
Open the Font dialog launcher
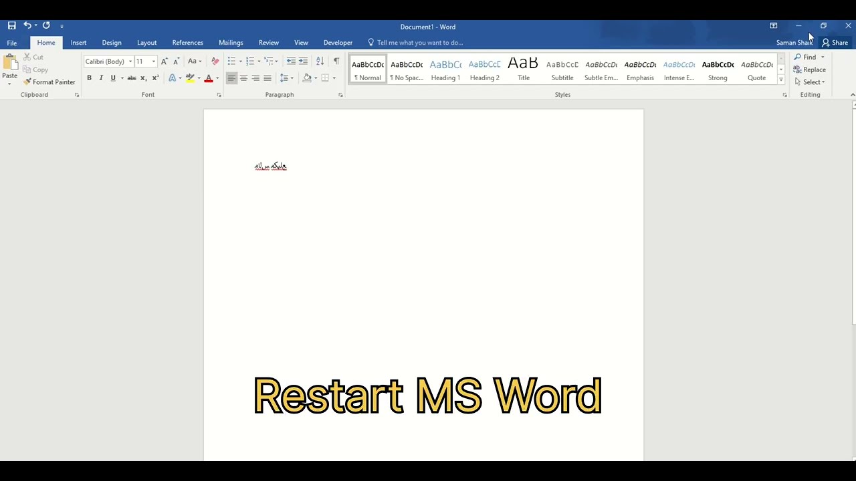[x=219, y=95]
